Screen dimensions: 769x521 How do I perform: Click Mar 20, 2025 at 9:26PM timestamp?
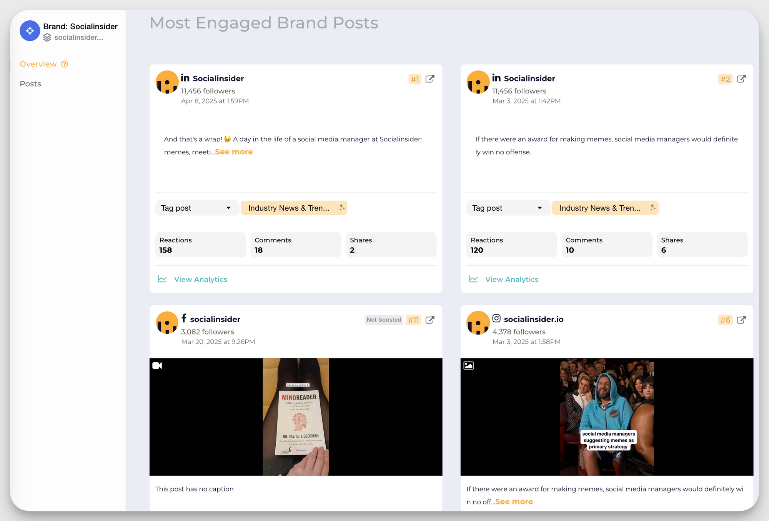(218, 342)
